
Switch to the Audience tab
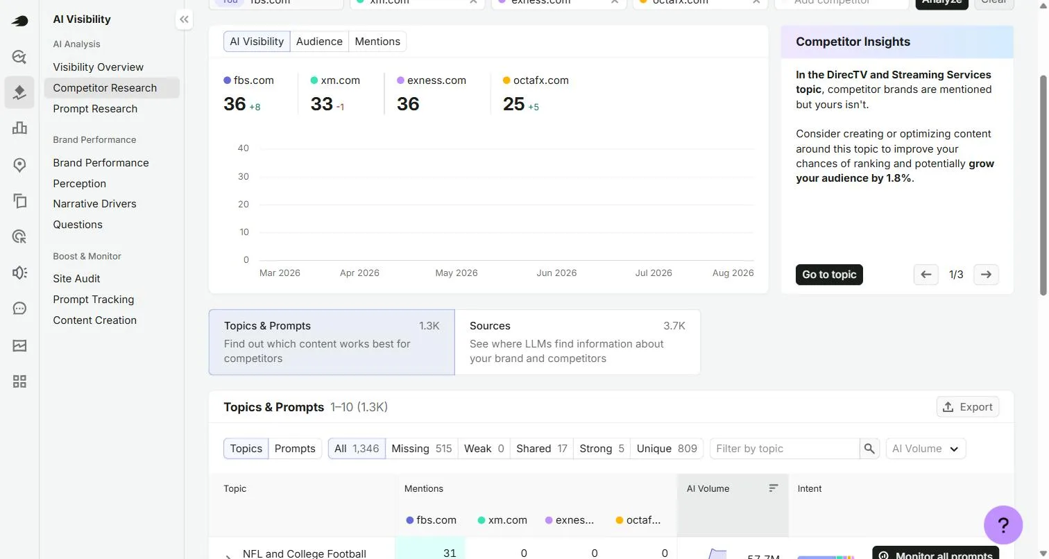coord(319,42)
